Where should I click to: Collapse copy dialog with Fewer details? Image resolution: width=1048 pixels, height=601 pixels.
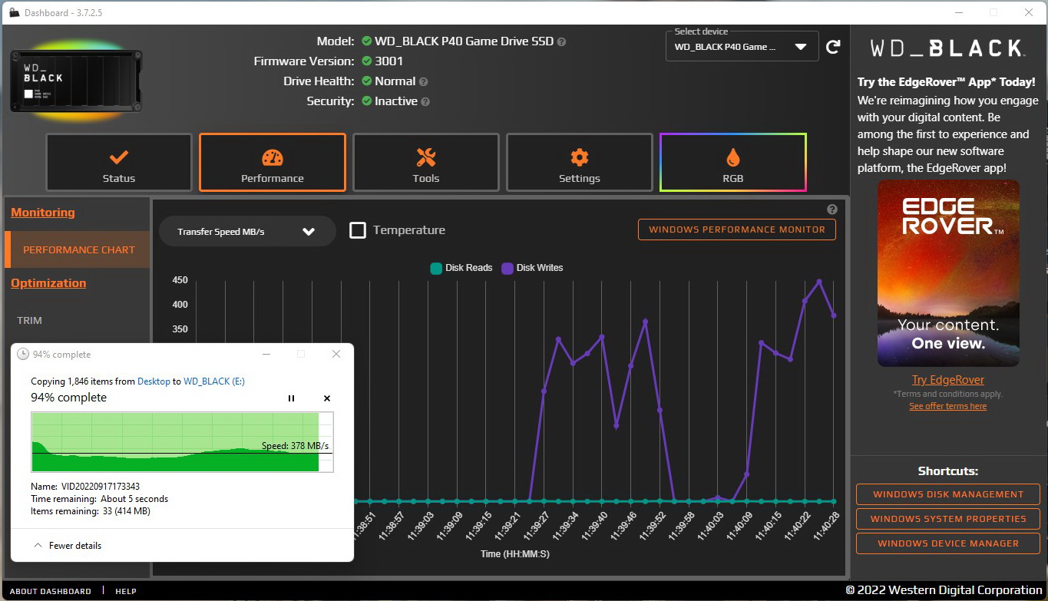pyautogui.click(x=68, y=546)
